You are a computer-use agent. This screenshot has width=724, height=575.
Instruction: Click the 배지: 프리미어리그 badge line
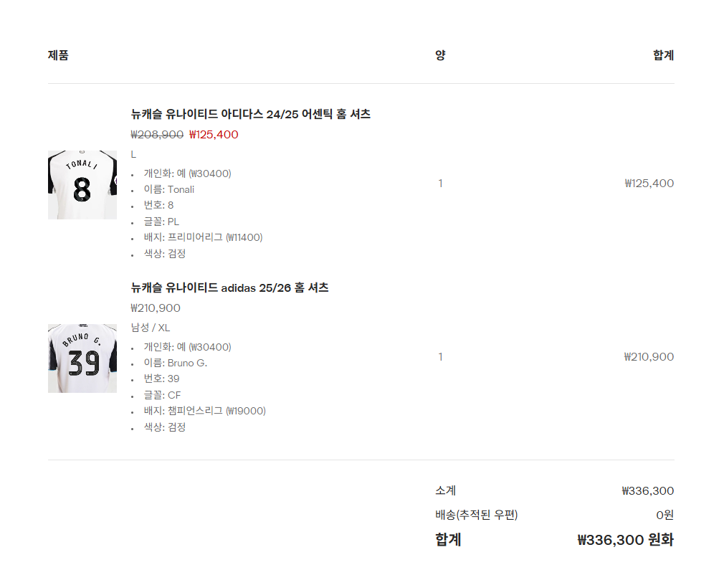(x=203, y=237)
